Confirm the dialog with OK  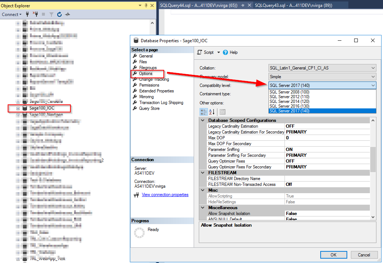click(334, 255)
